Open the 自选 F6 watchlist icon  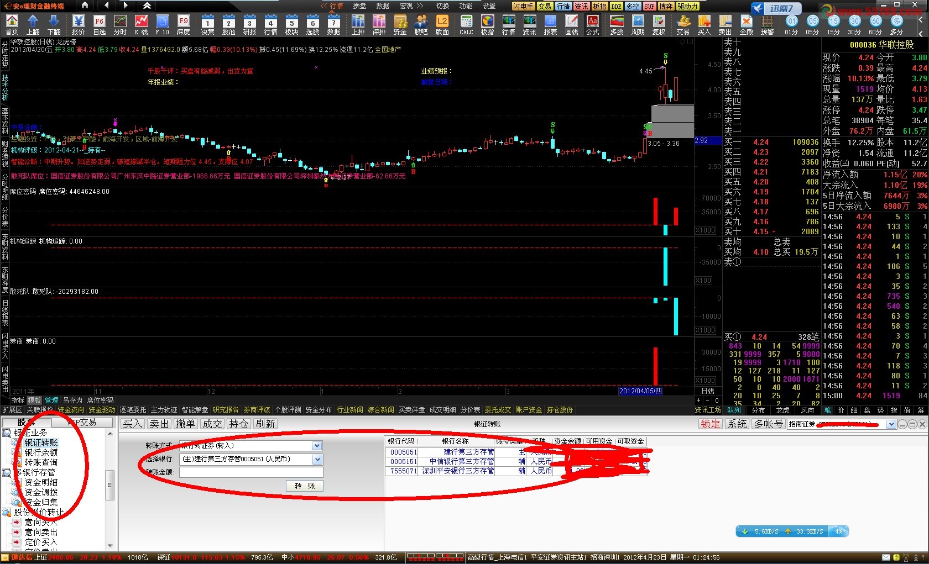point(99,24)
